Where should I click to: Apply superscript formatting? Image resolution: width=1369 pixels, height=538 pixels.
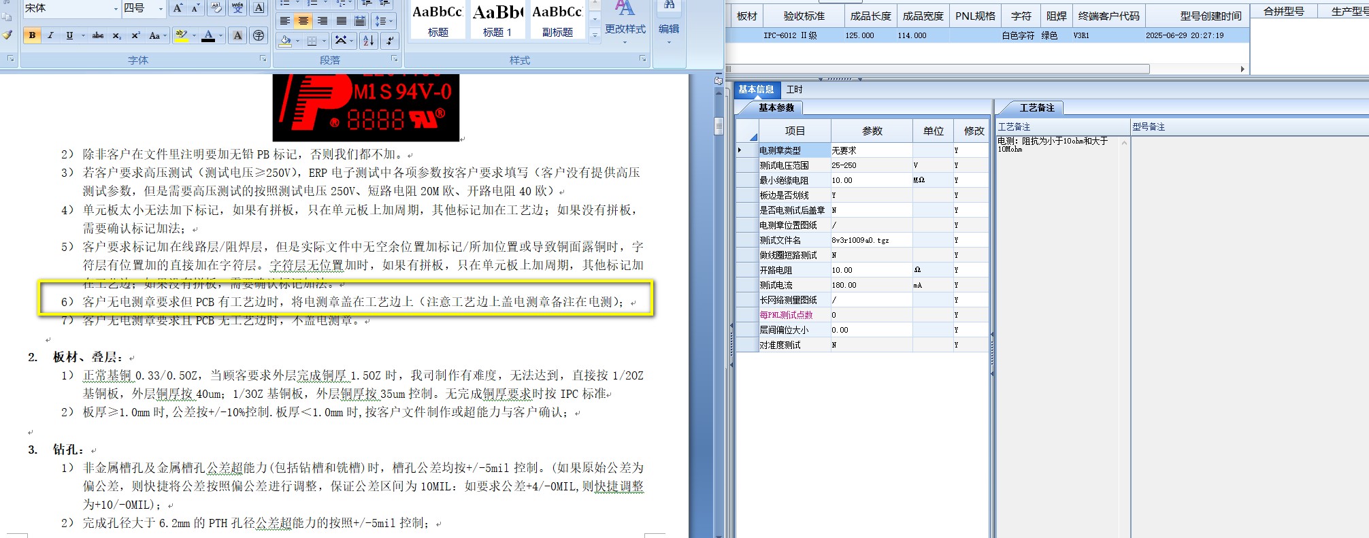tap(135, 35)
